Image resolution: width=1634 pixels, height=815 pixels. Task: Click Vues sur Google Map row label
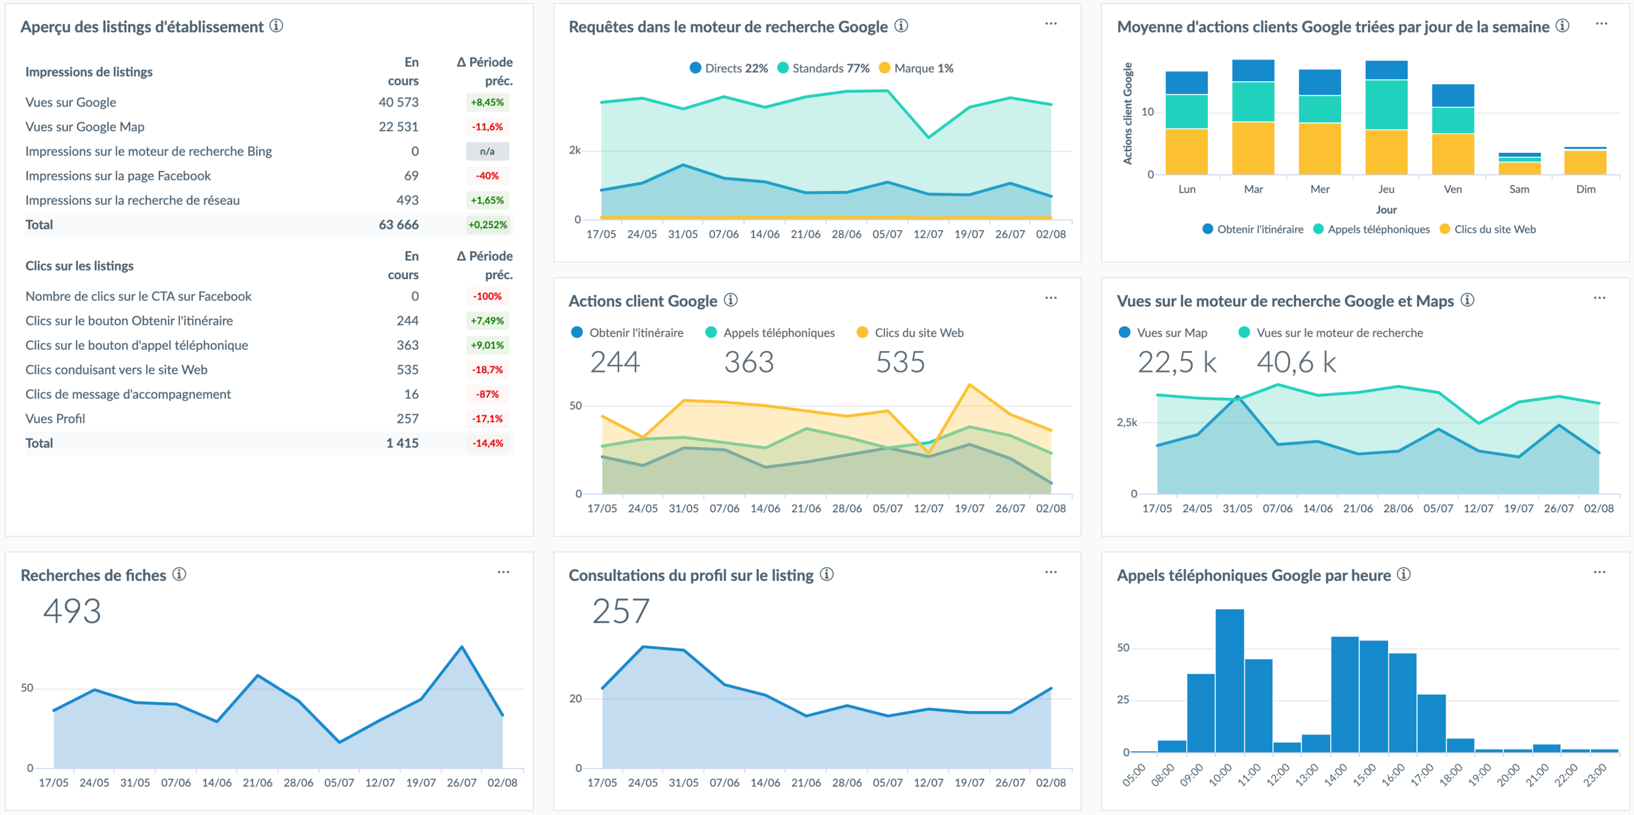85,127
